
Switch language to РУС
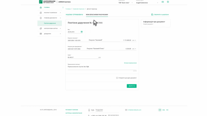point(167,110)
